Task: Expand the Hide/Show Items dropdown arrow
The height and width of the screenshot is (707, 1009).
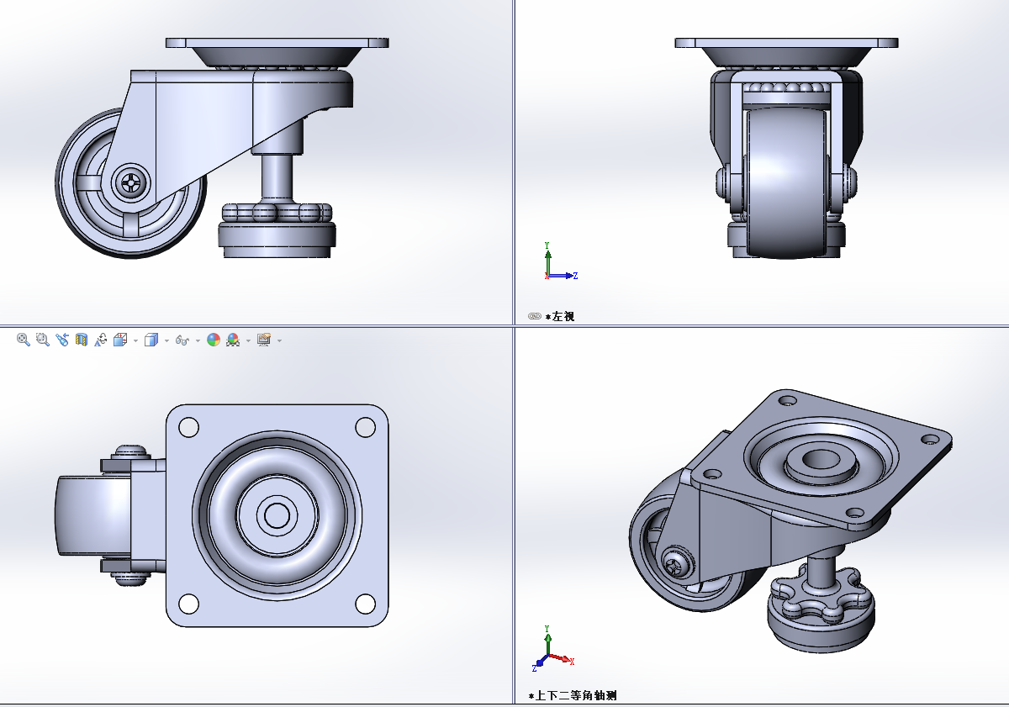Action: click(x=198, y=340)
